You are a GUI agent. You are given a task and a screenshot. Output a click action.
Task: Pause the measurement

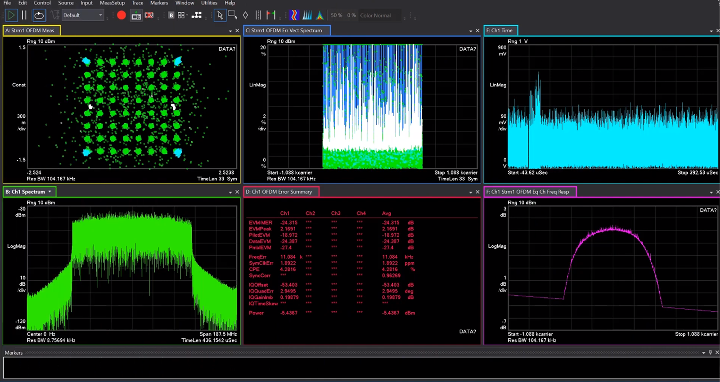pos(24,15)
